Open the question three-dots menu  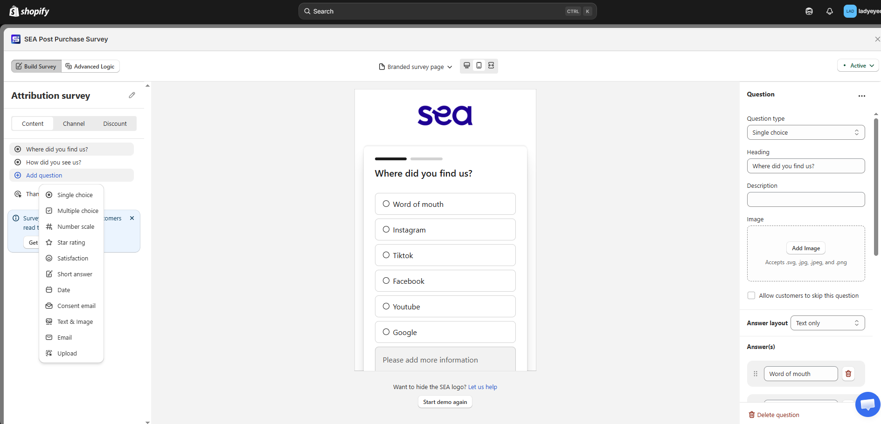pyautogui.click(x=861, y=96)
